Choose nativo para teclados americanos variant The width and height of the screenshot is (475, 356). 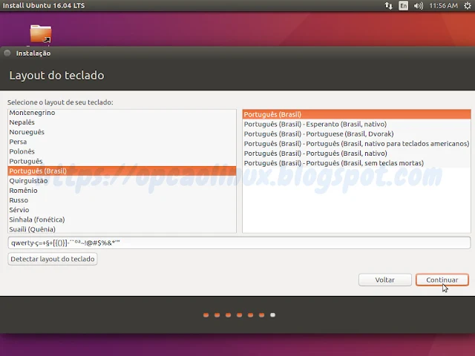[x=356, y=143]
